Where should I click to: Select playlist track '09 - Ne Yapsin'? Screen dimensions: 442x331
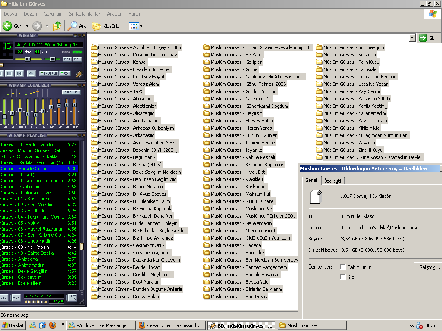38,247
